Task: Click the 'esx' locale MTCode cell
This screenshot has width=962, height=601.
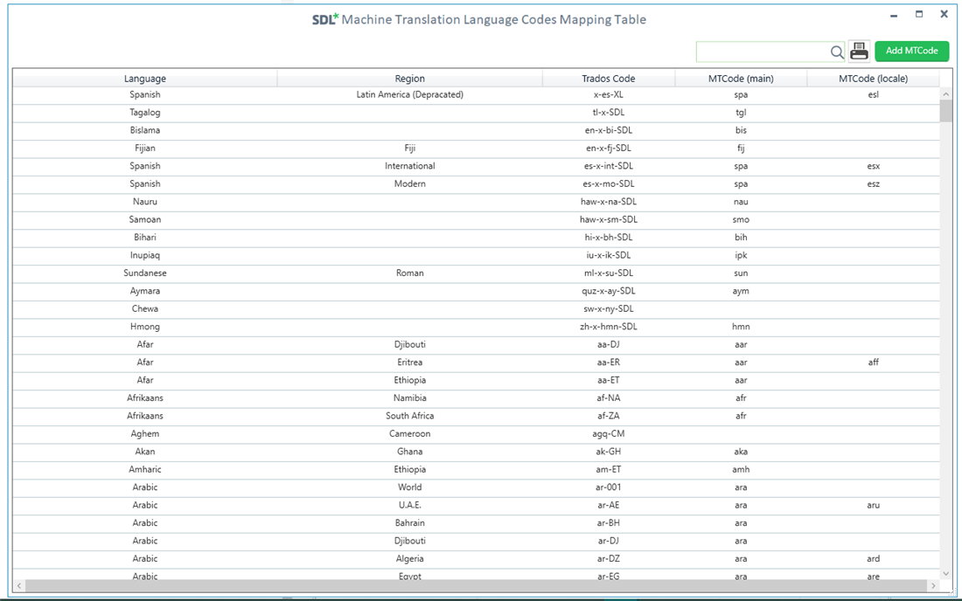Action: click(x=873, y=166)
